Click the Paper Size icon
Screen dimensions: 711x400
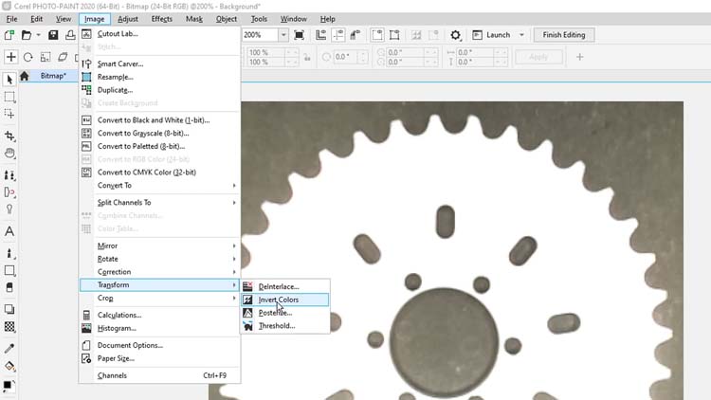[86, 358]
